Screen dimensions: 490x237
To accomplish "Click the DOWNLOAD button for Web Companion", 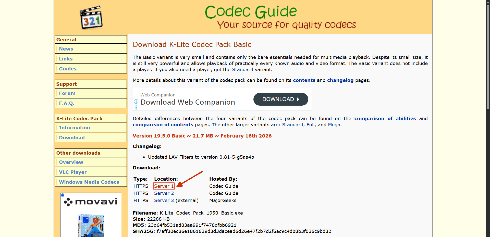I will [281, 99].
